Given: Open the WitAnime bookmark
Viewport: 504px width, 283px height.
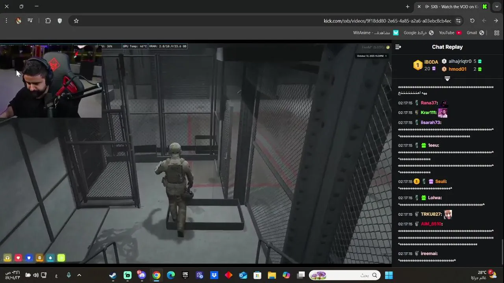Looking at the screenshot, I should point(376,33).
